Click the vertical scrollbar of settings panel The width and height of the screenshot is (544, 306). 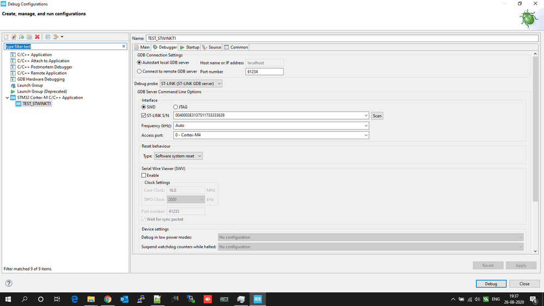tap(535, 130)
